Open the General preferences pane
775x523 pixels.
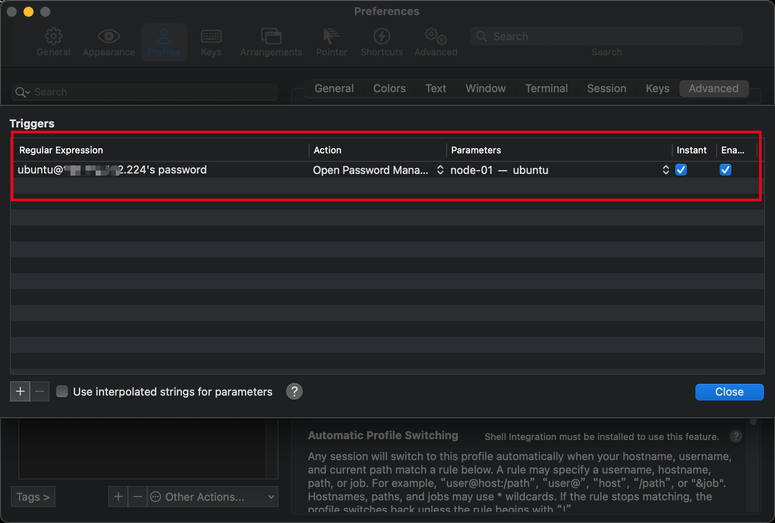coord(53,42)
